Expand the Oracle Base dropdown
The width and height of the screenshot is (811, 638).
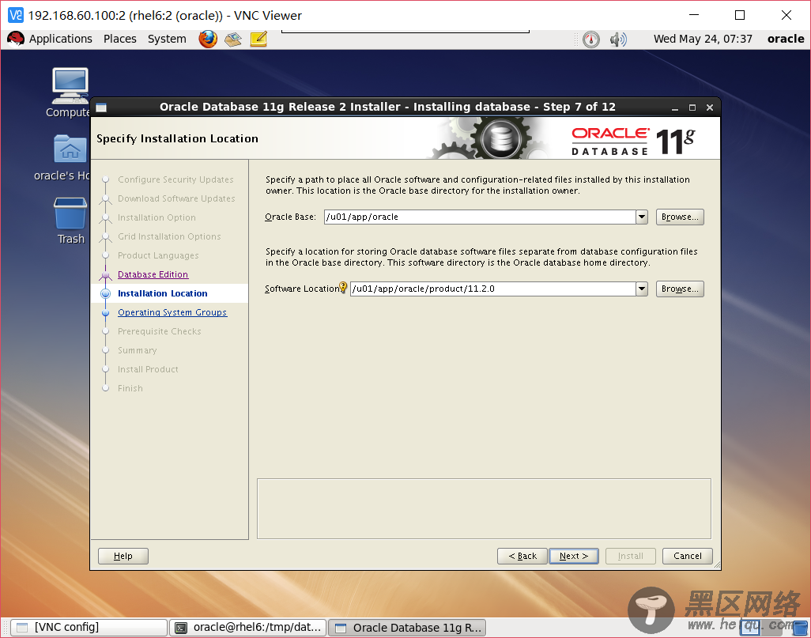tap(641, 217)
